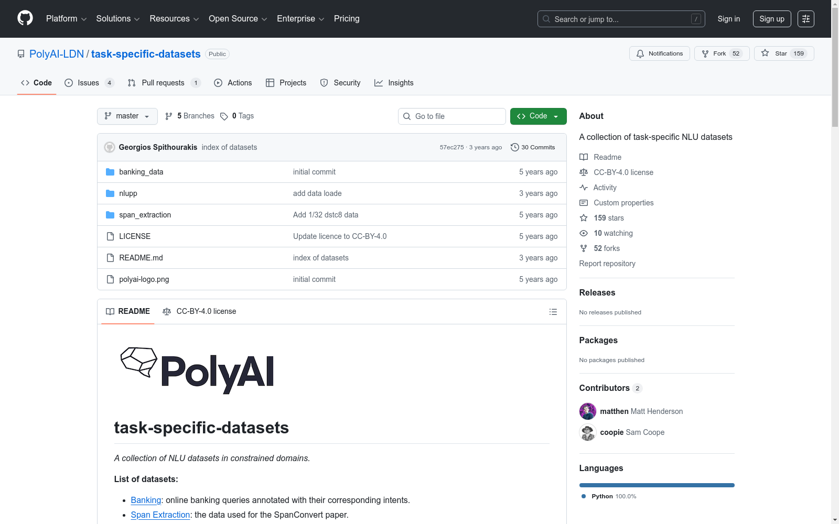Click the README.md file icon
This screenshot has height=524, width=839.
pos(110,258)
